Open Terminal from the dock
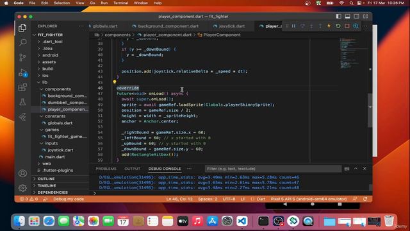The image size is (410, 231). click(x=263, y=221)
